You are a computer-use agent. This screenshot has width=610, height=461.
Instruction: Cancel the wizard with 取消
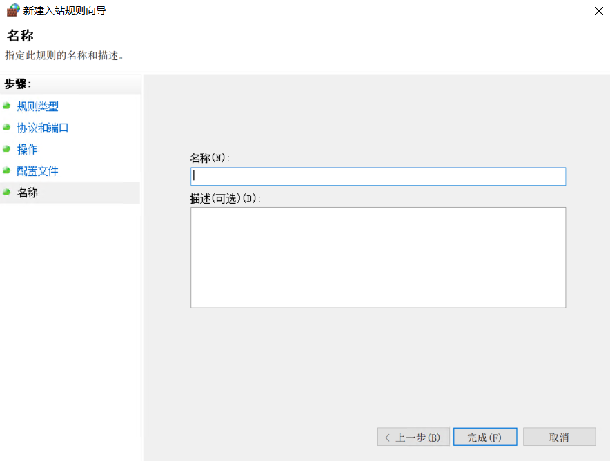click(x=560, y=437)
